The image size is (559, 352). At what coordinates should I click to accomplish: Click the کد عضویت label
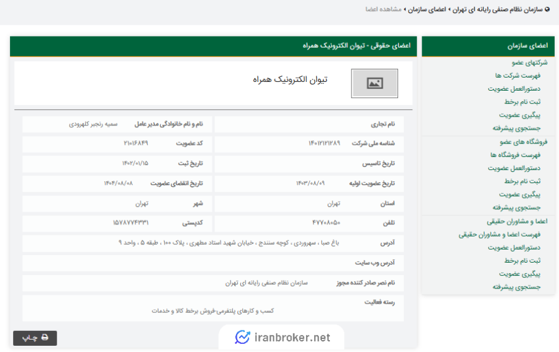[x=189, y=143]
